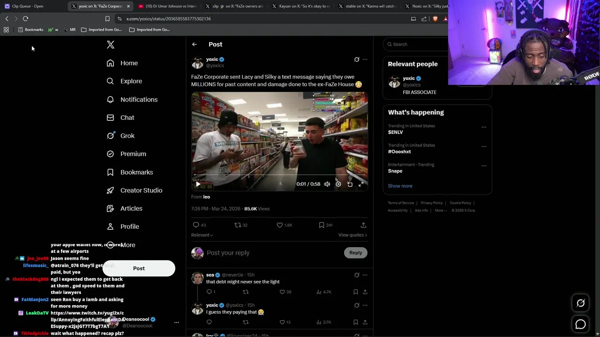The image size is (600, 337).
Task: Click the X logo icon
Action: point(111,44)
